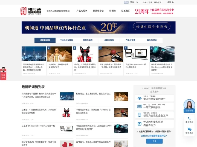Open list item 百吋战场，海信用AI重塑电视画质想象力
Viewport: 197px width, 147px height.
pos(93,142)
